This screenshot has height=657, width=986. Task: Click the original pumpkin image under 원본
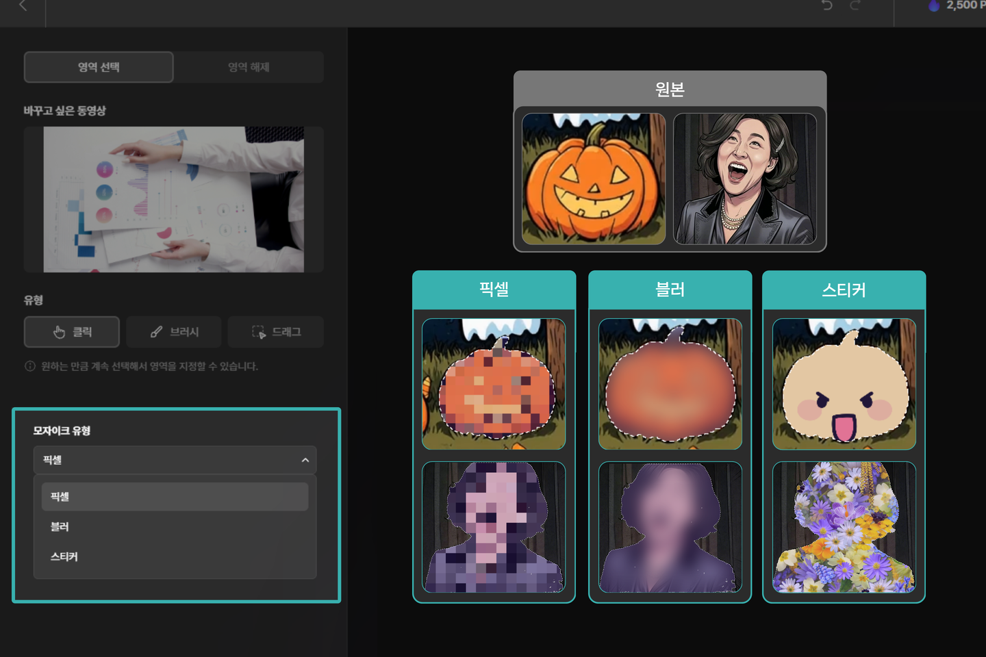594,179
